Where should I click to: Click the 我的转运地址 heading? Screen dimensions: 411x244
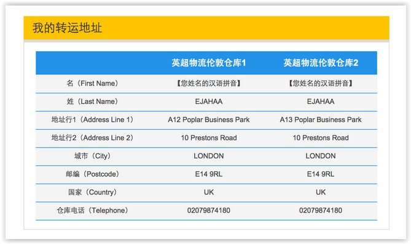coord(67,28)
